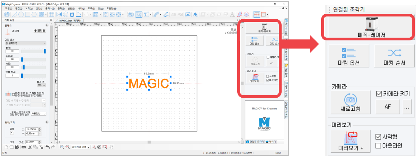
Task: Select the hexagon polygon tool
Action: (x=34, y=14)
